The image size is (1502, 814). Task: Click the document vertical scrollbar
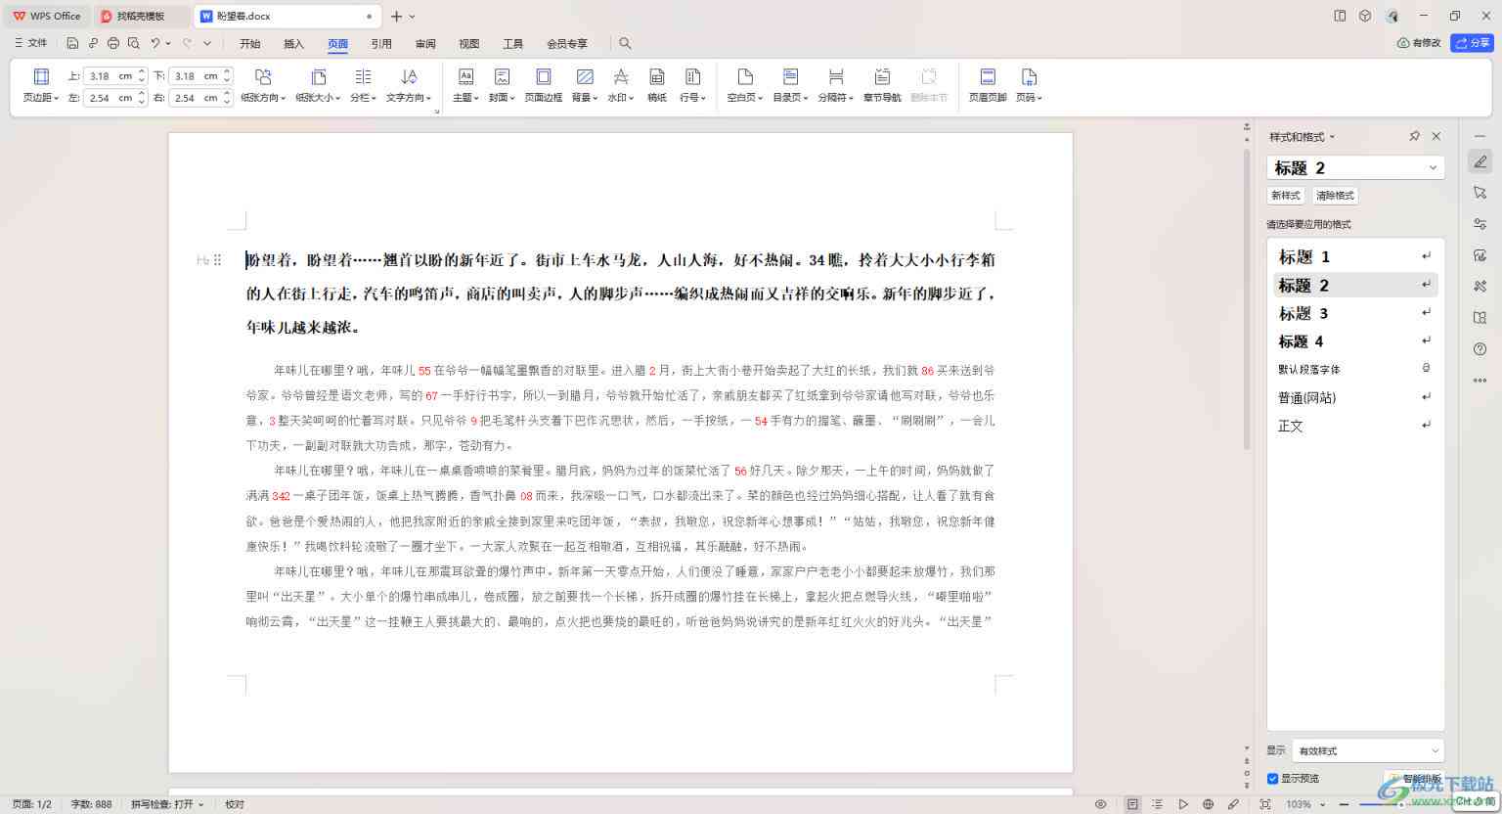click(x=1247, y=298)
